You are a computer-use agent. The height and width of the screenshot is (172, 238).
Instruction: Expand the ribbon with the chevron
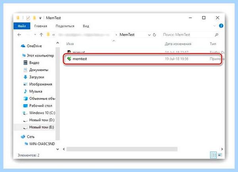pyautogui.click(x=215, y=26)
